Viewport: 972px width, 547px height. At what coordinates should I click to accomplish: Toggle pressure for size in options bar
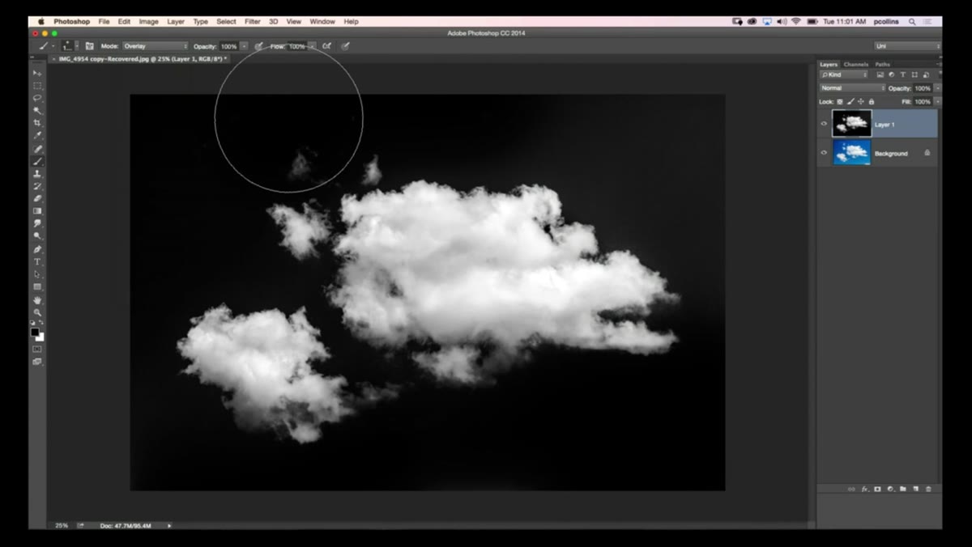click(x=345, y=46)
